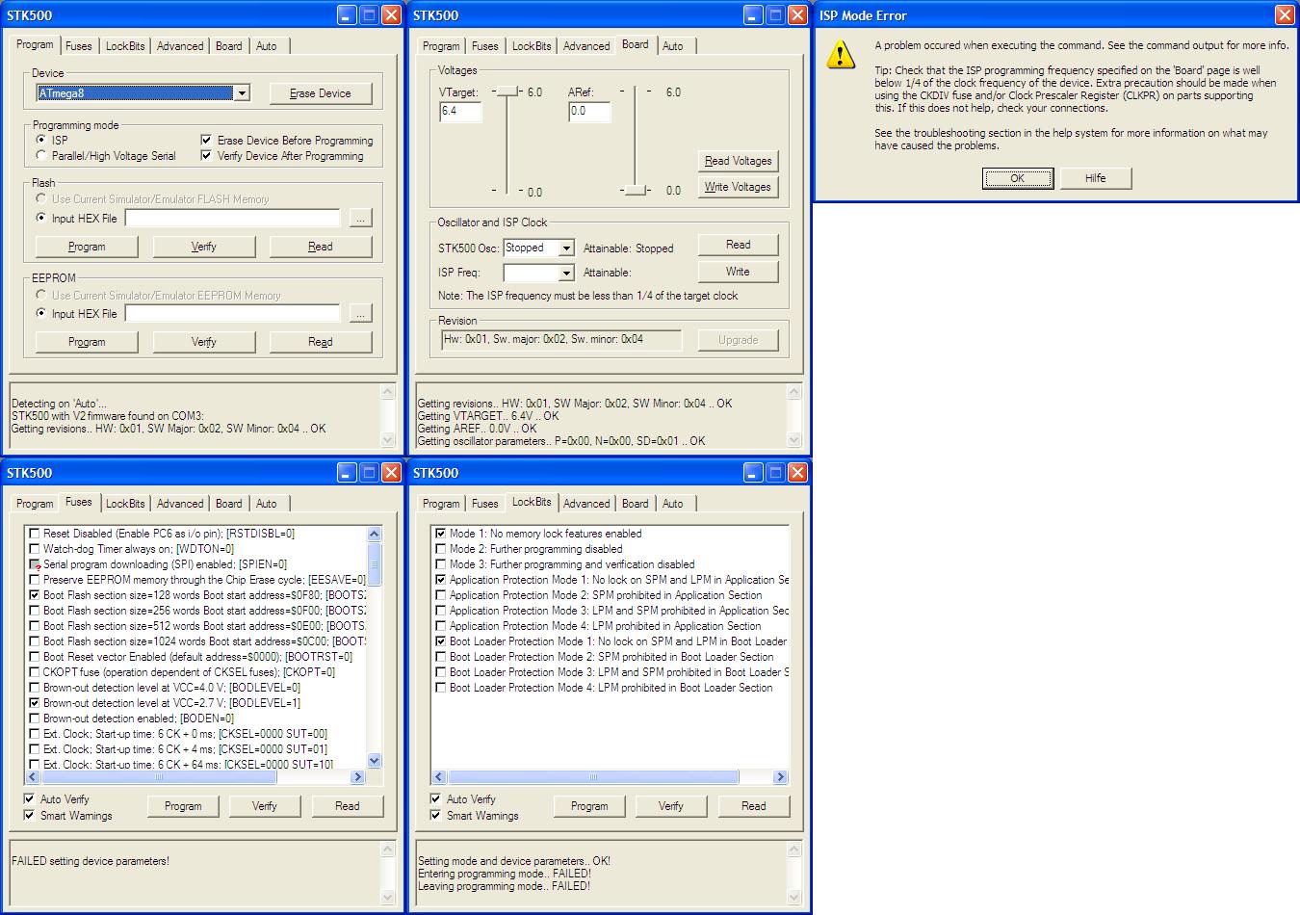Screen dimensions: 1300x915
Task: Click OK in ISP Mode Error dialog
Action: tap(1018, 178)
